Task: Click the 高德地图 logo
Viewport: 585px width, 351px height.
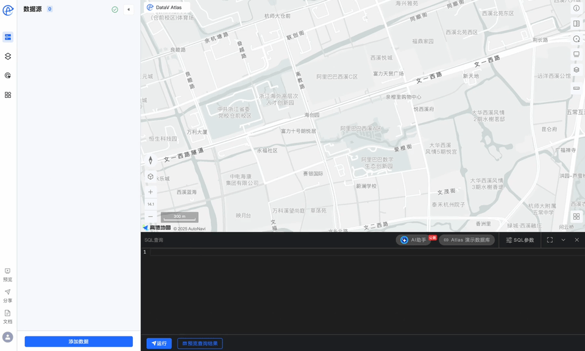Action: pos(157,228)
